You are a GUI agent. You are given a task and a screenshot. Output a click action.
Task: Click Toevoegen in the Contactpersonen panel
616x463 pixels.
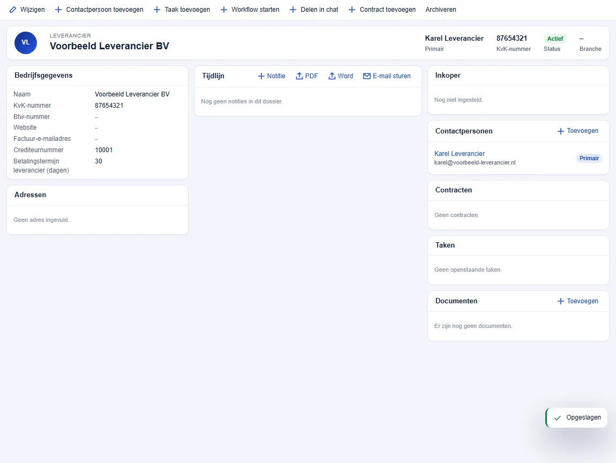pyautogui.click(x=578, y=131)
